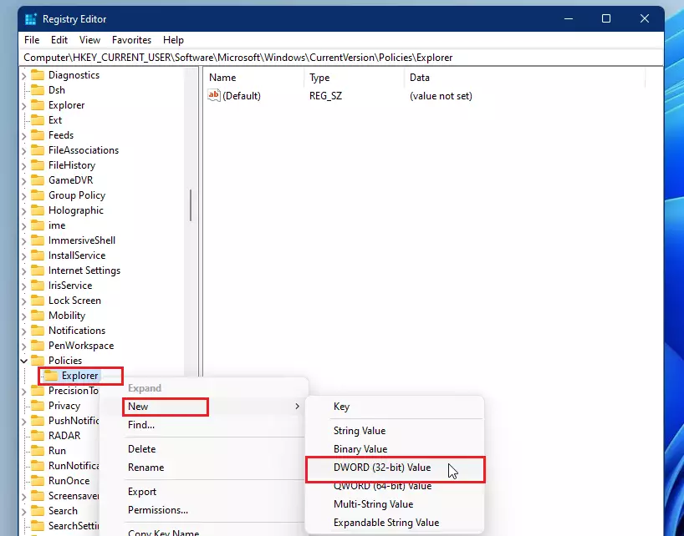This screenshot has width=684, height=536.
Task: Open the Edit menu
Action: pos(59,40)
